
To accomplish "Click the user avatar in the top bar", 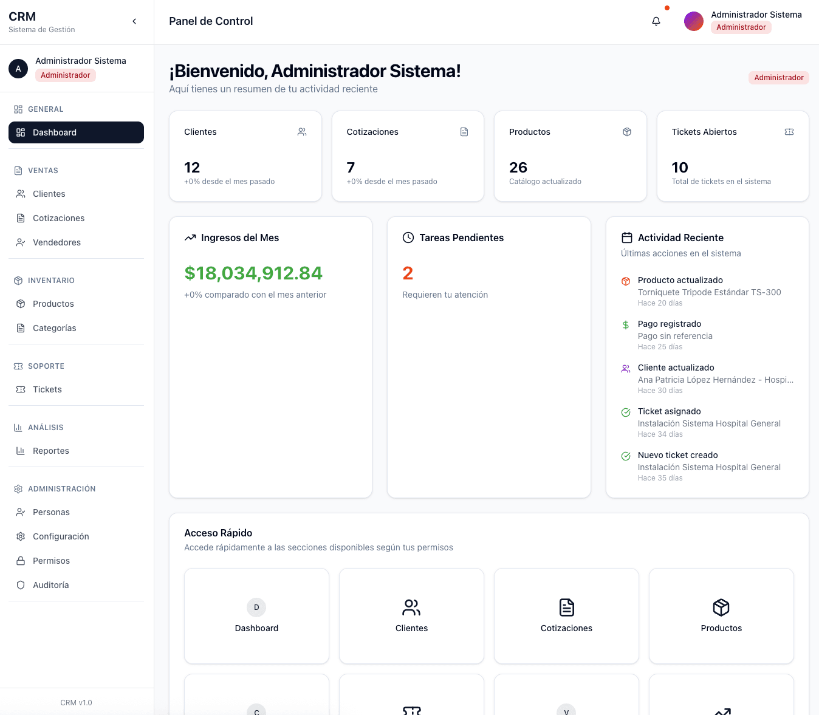I will point(693,21).
